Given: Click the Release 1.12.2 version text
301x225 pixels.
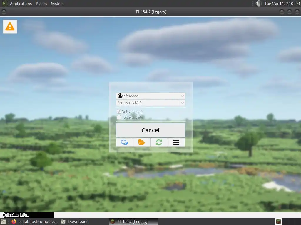Looking at the screenshot, I should pyautogui.click(x=130, y=103).
